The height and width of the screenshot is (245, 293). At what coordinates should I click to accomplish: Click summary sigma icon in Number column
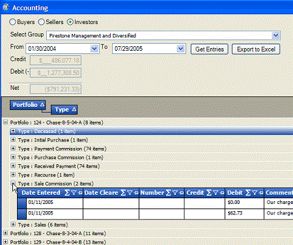coord(169,193)
